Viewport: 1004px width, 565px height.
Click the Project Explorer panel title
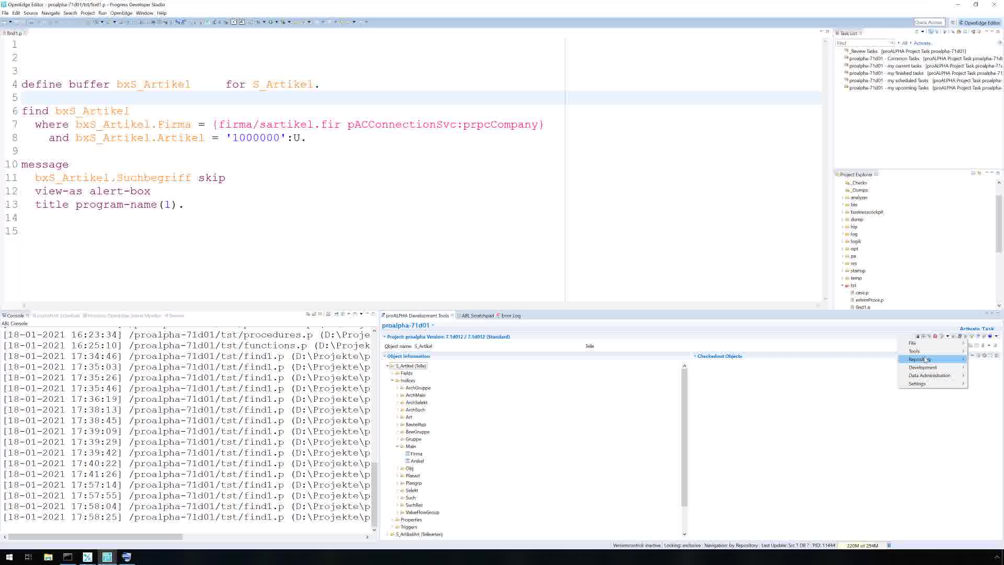point(856,174)
